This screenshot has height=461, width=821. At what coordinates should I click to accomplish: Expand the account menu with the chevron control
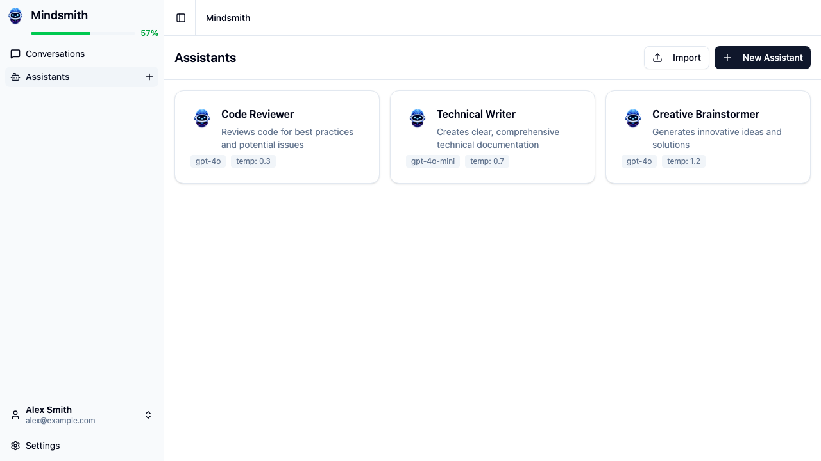[148, 414]
